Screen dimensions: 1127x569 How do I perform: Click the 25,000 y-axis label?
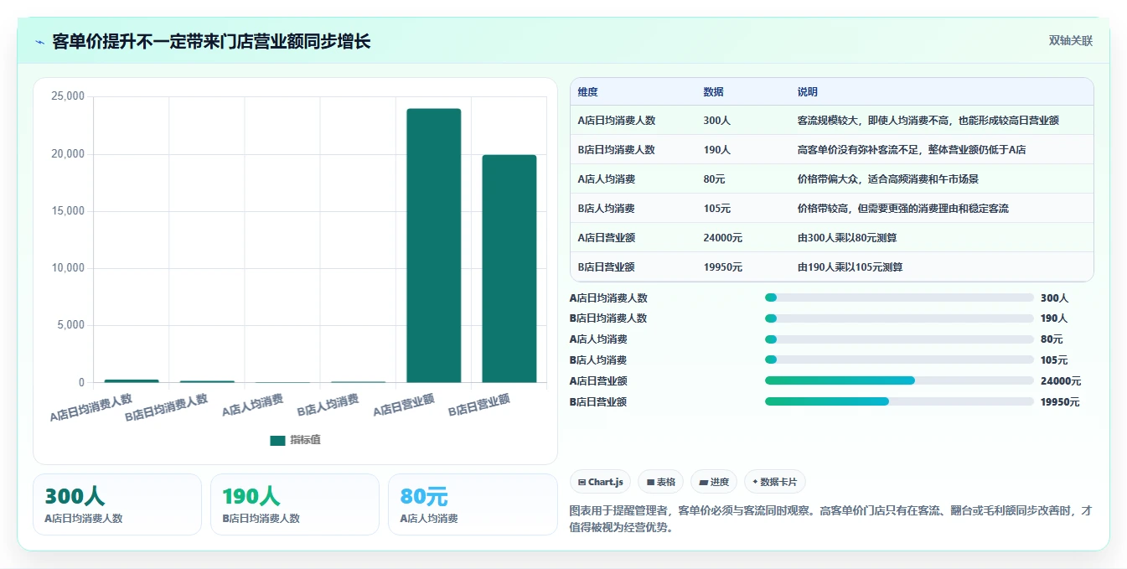68,97
